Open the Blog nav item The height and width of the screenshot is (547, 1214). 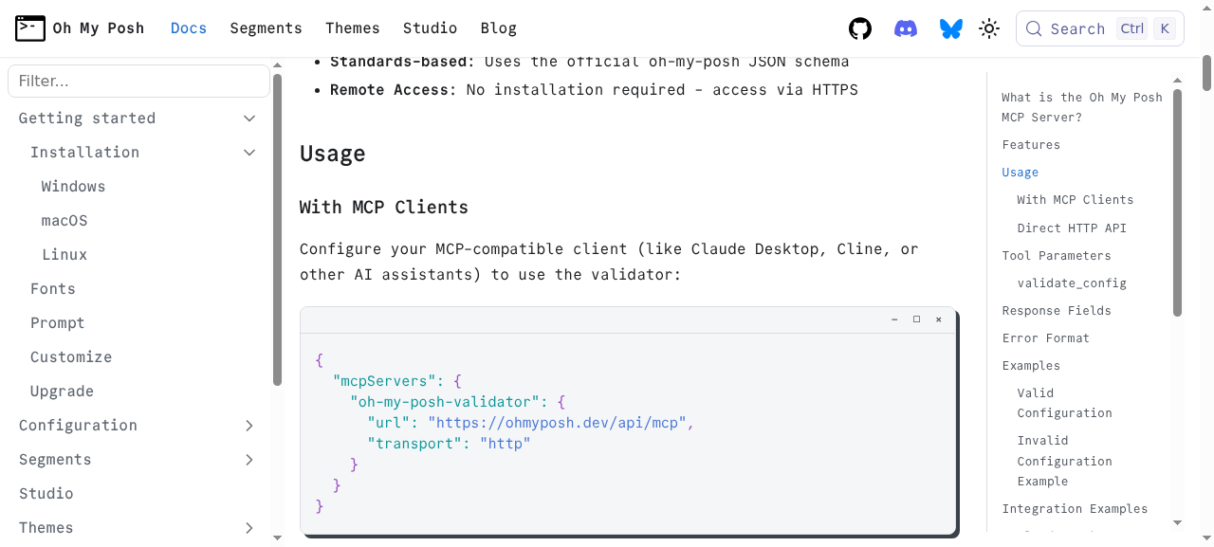[499, 28]
